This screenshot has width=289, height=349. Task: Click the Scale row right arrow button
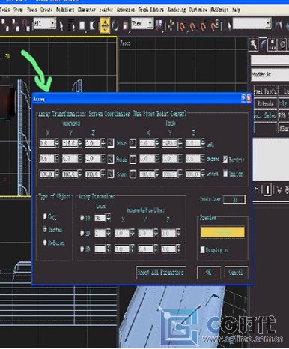133,174
